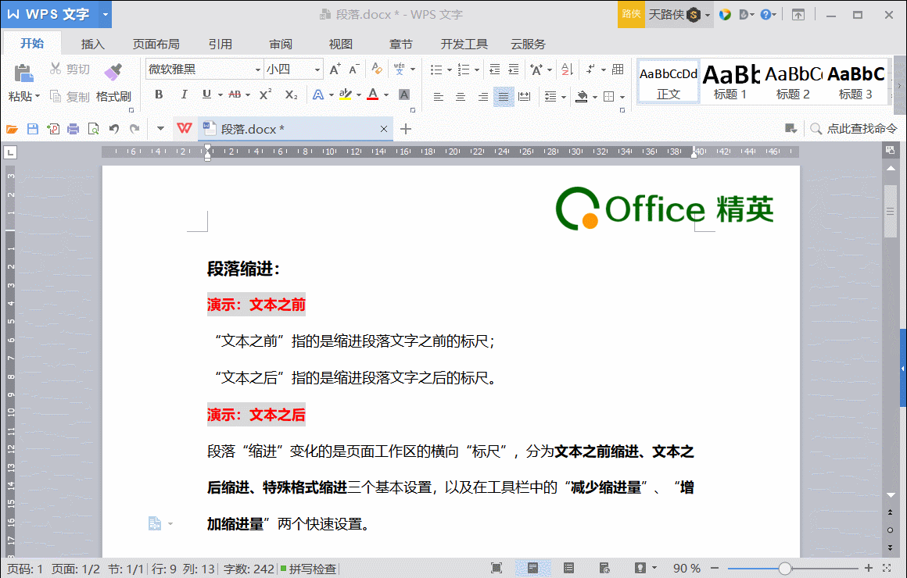Increase paragraph indent
The height and width of the screenshot is (578, 907).
[x=513, y=70]
